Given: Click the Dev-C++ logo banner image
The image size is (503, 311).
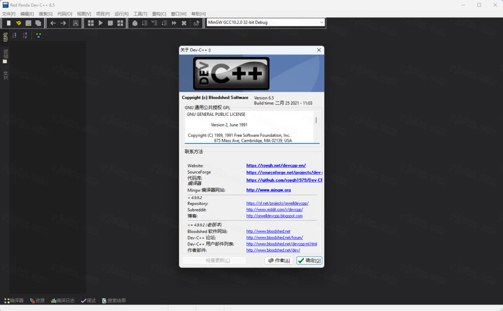Looking at the screenshot, I should [251, 74].
